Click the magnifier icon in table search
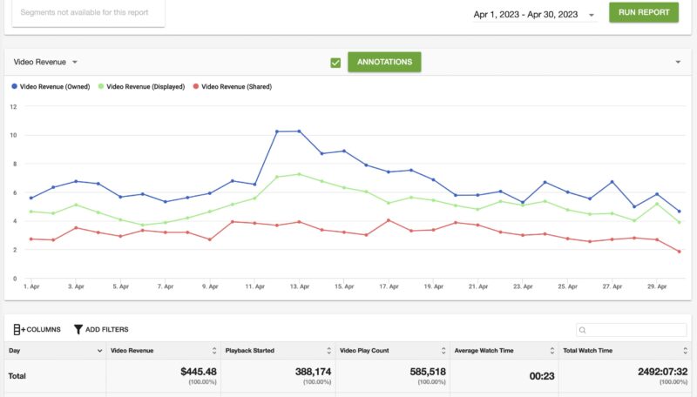Screen dimensions: 697x397 pos(583,331)
